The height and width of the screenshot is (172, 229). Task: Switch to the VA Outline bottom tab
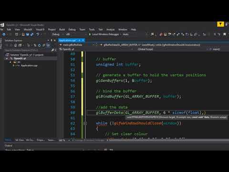[30, 140]
